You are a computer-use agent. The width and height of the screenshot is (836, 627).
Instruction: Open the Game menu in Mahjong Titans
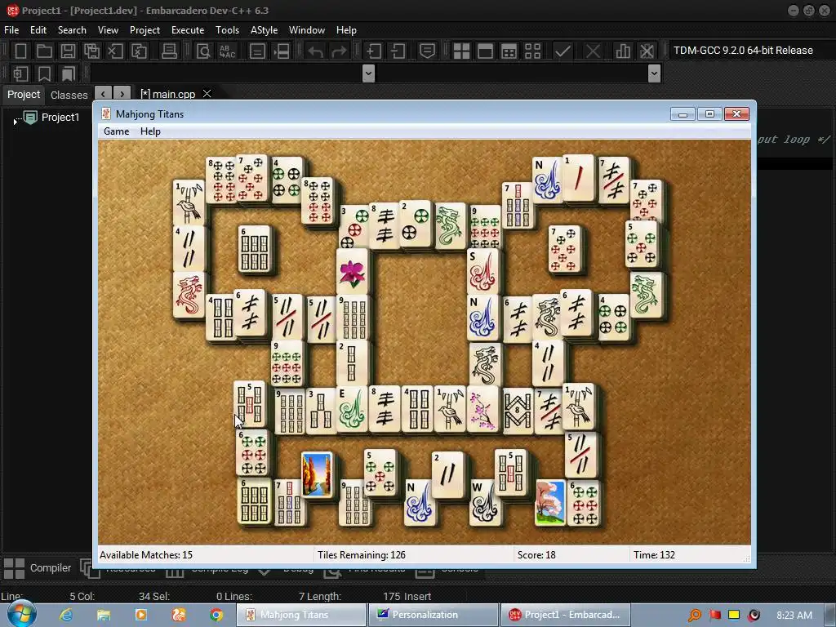(x=116, y=131)
